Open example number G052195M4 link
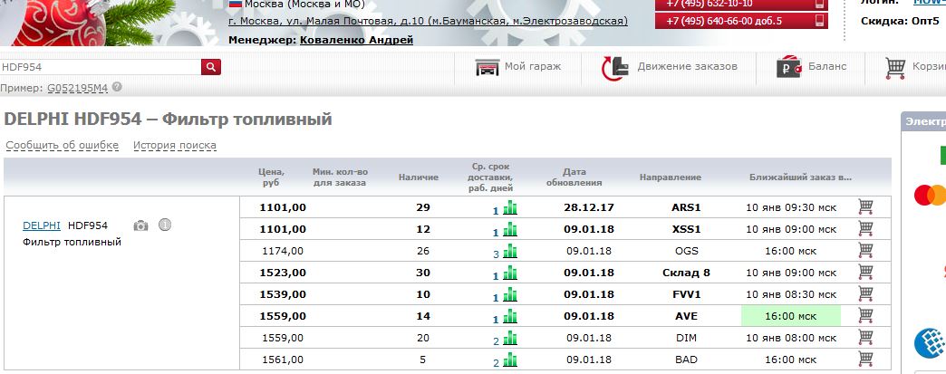 (x=78, y=88)
